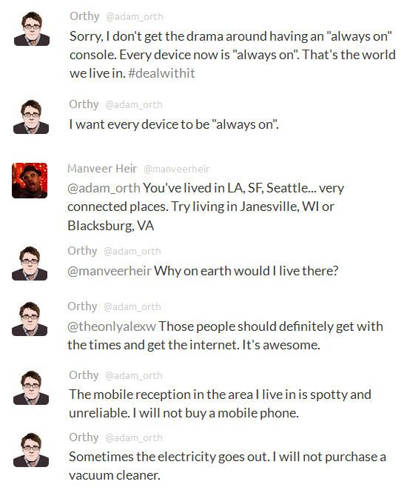Open @adam_orth mention in Manveer's tweet

click(x=104, y=188)
